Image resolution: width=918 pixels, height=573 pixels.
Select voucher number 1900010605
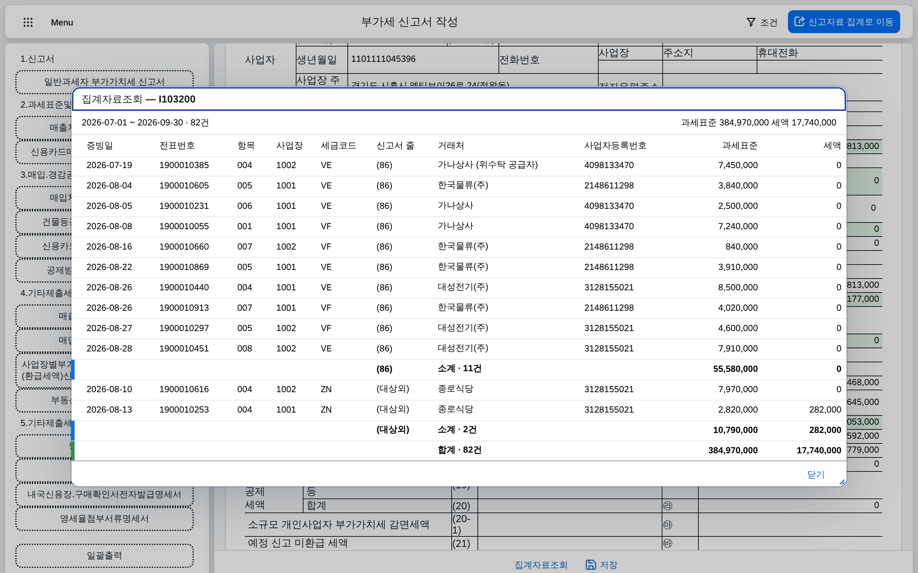click(184, 186)
